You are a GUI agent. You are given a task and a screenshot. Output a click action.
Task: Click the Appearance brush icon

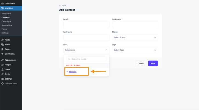click(2, 60)
